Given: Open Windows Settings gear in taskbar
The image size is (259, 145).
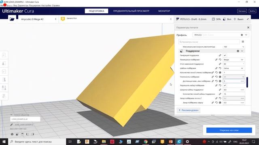Looking at the screenshot, I should [187, 141].
